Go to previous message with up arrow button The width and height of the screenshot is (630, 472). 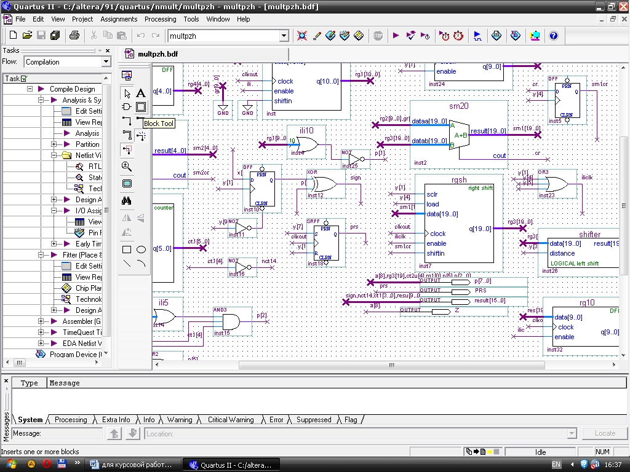(x=114, y=433)
